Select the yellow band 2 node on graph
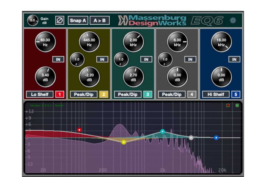Image resolution: width=266 pixels, height=177 pixels. click(x=124, y=142)
